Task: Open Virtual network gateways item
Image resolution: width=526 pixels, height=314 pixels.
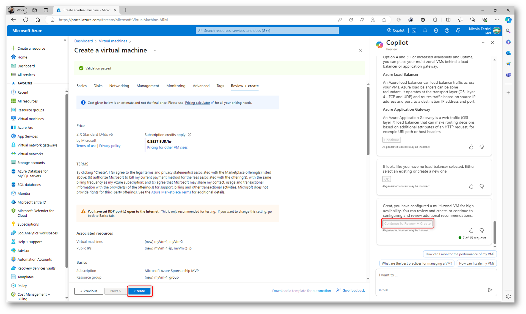Action: coord(37,145)
